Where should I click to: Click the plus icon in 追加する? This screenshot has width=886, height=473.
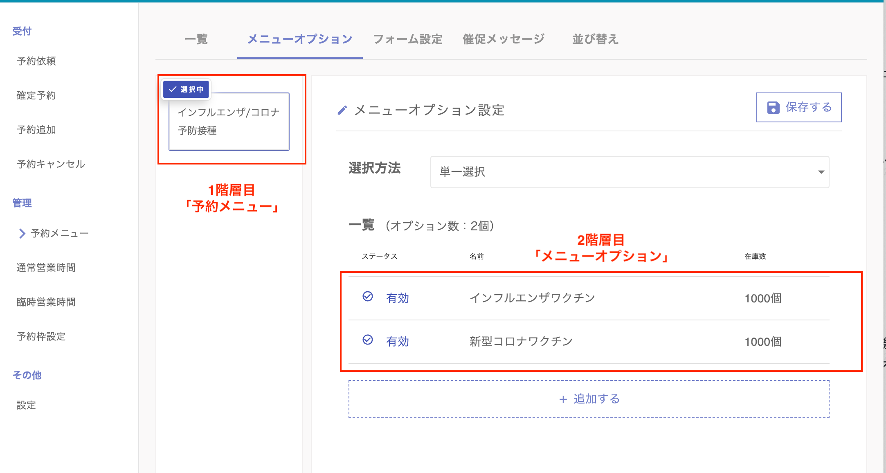(563, 399)
